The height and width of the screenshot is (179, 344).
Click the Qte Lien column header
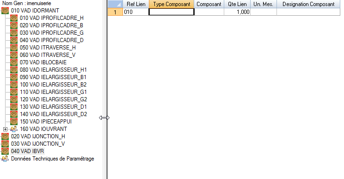click(237, 4)
